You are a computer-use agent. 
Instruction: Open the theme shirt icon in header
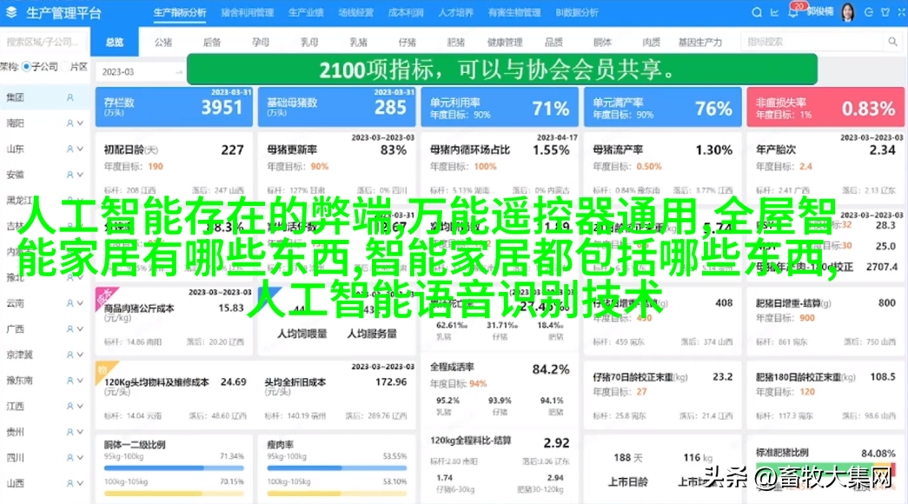tap(885, 12)
